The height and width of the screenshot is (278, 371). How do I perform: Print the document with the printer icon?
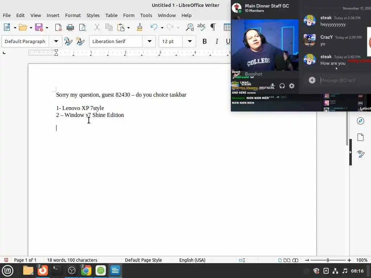(x=70, y=28)
